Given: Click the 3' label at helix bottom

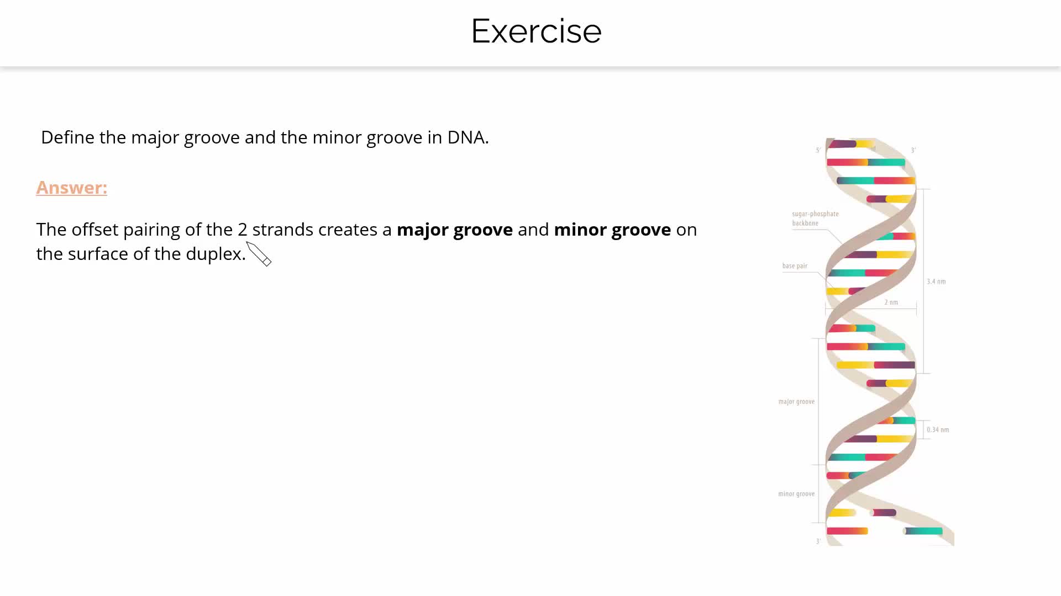Looking at the screenshot, I should point(818,541).
